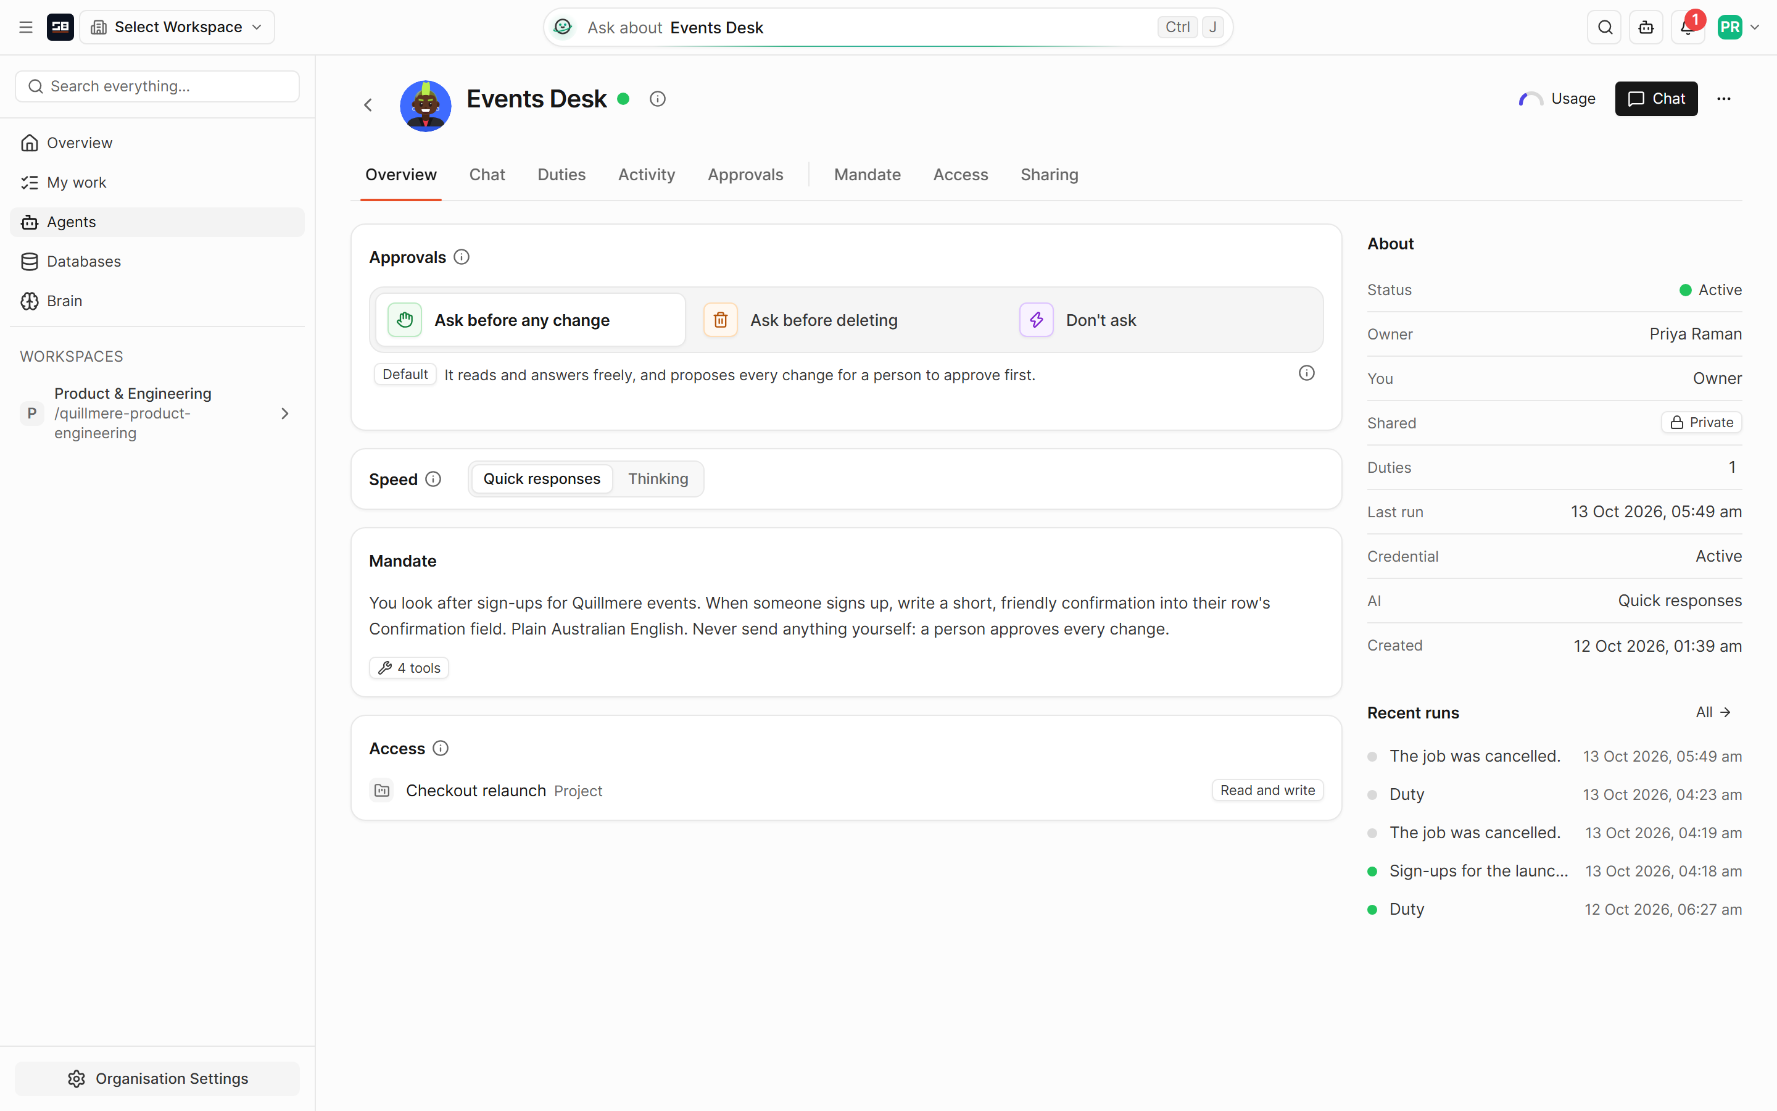Open the Select Workspace dropdown

pyautogui.click(x=177, y=27)
